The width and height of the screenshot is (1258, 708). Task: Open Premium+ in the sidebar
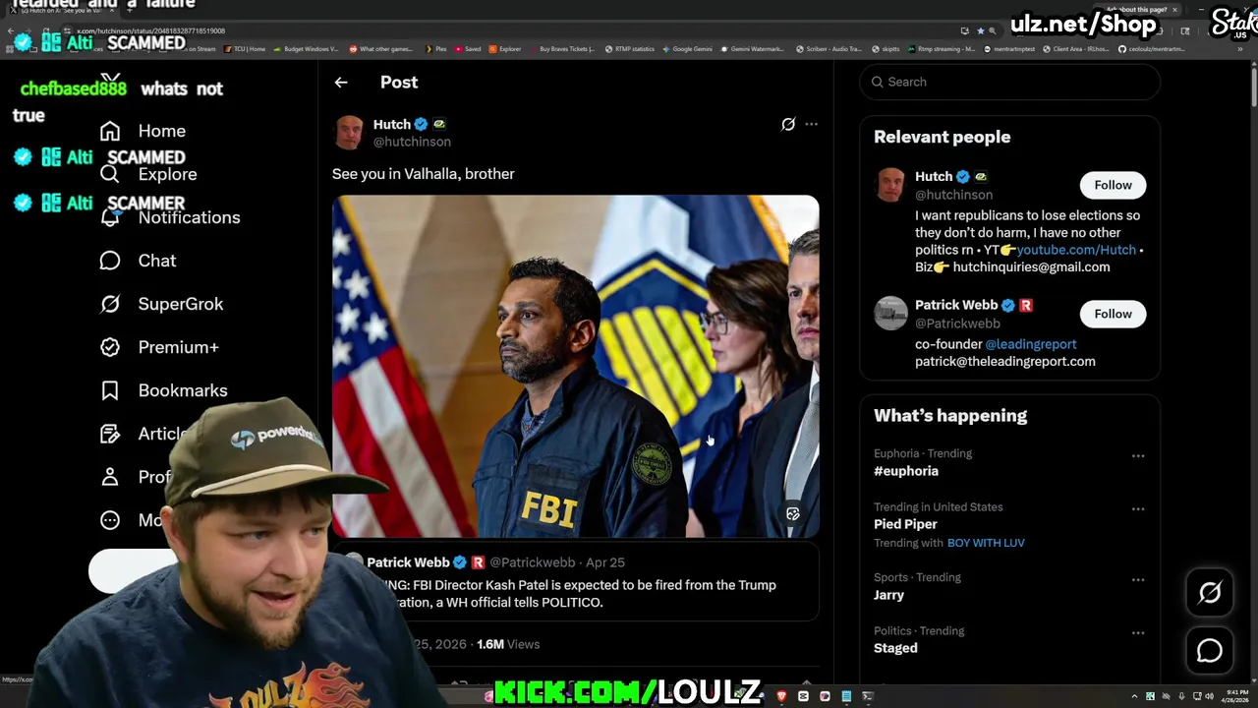point(178,347)
